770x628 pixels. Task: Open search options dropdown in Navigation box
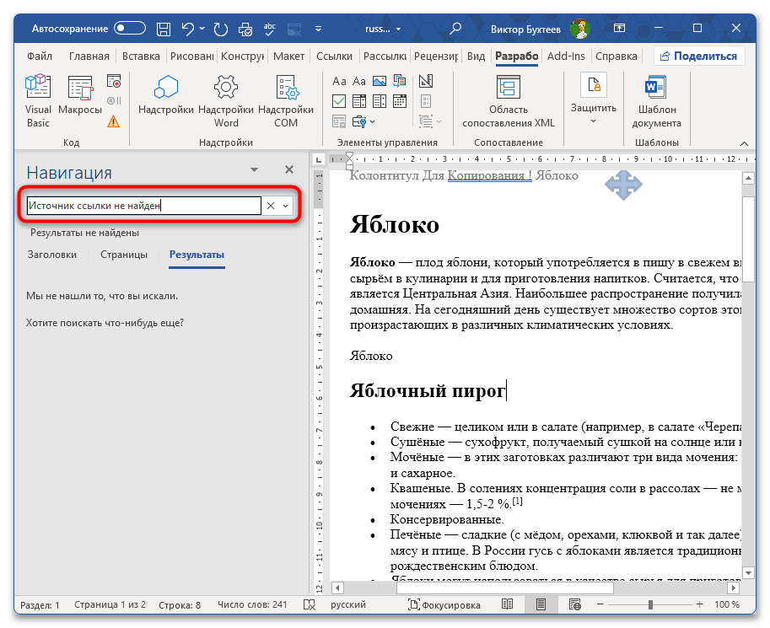(285, 206)
